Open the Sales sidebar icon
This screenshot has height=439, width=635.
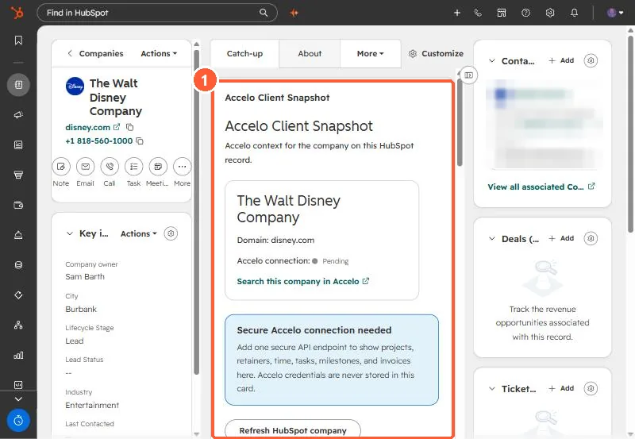18,175
